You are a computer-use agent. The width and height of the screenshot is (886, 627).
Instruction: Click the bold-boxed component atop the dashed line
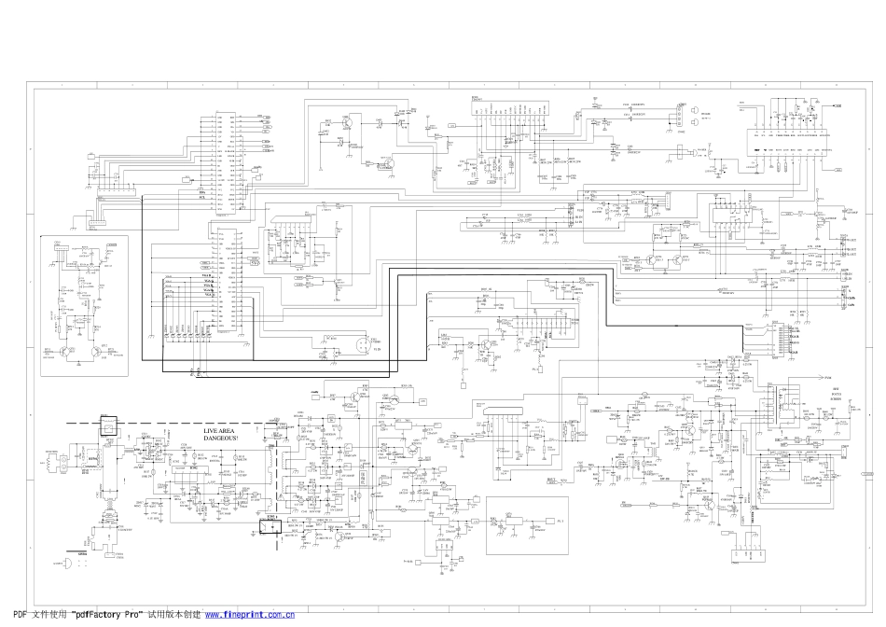point(106,425)
